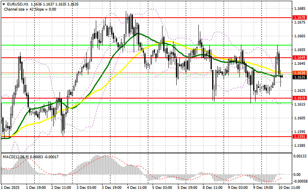Click the 9 Dec 03:00 time label
The image size is (308, 192).
point(238,188)
